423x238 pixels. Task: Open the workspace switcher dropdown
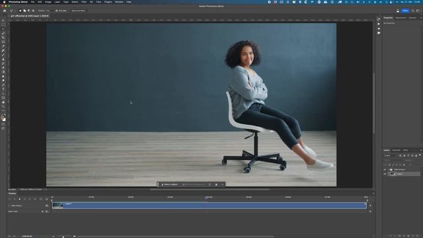(x=418, y=11)
